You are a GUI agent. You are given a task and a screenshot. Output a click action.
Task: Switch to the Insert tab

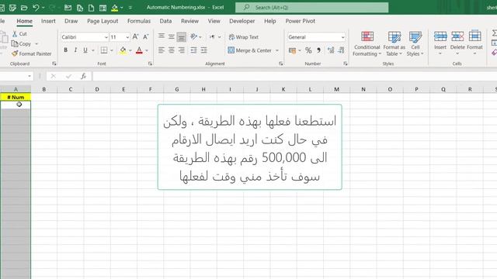48,21
